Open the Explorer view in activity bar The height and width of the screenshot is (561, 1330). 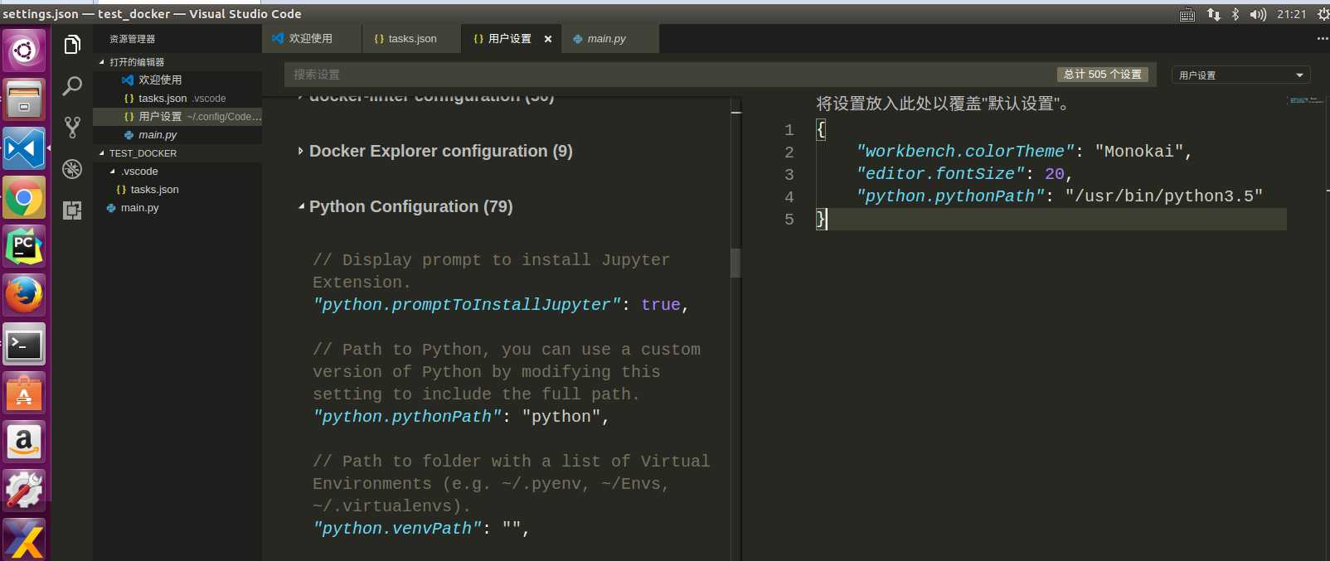point(72,45)
